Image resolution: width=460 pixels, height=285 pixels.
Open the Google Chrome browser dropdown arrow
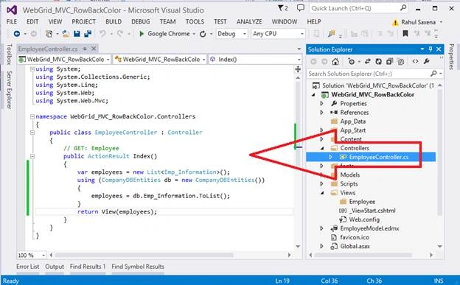pyautogui.click(x=194, y=34)
